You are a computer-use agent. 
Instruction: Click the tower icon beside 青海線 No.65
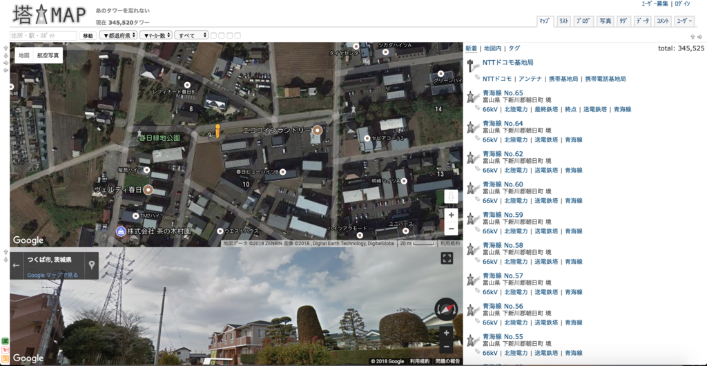(x=472, y=97)
